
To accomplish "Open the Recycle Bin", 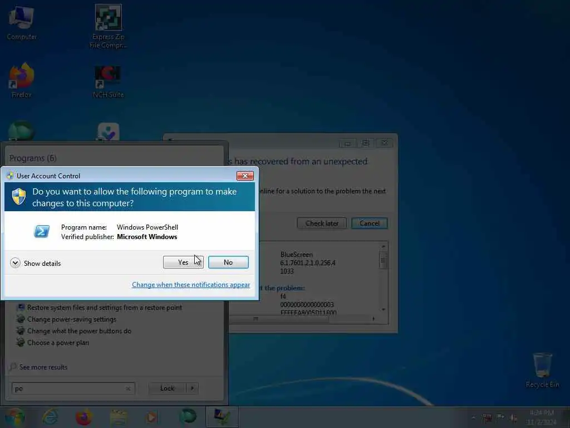I will click(x=542, y=370).
